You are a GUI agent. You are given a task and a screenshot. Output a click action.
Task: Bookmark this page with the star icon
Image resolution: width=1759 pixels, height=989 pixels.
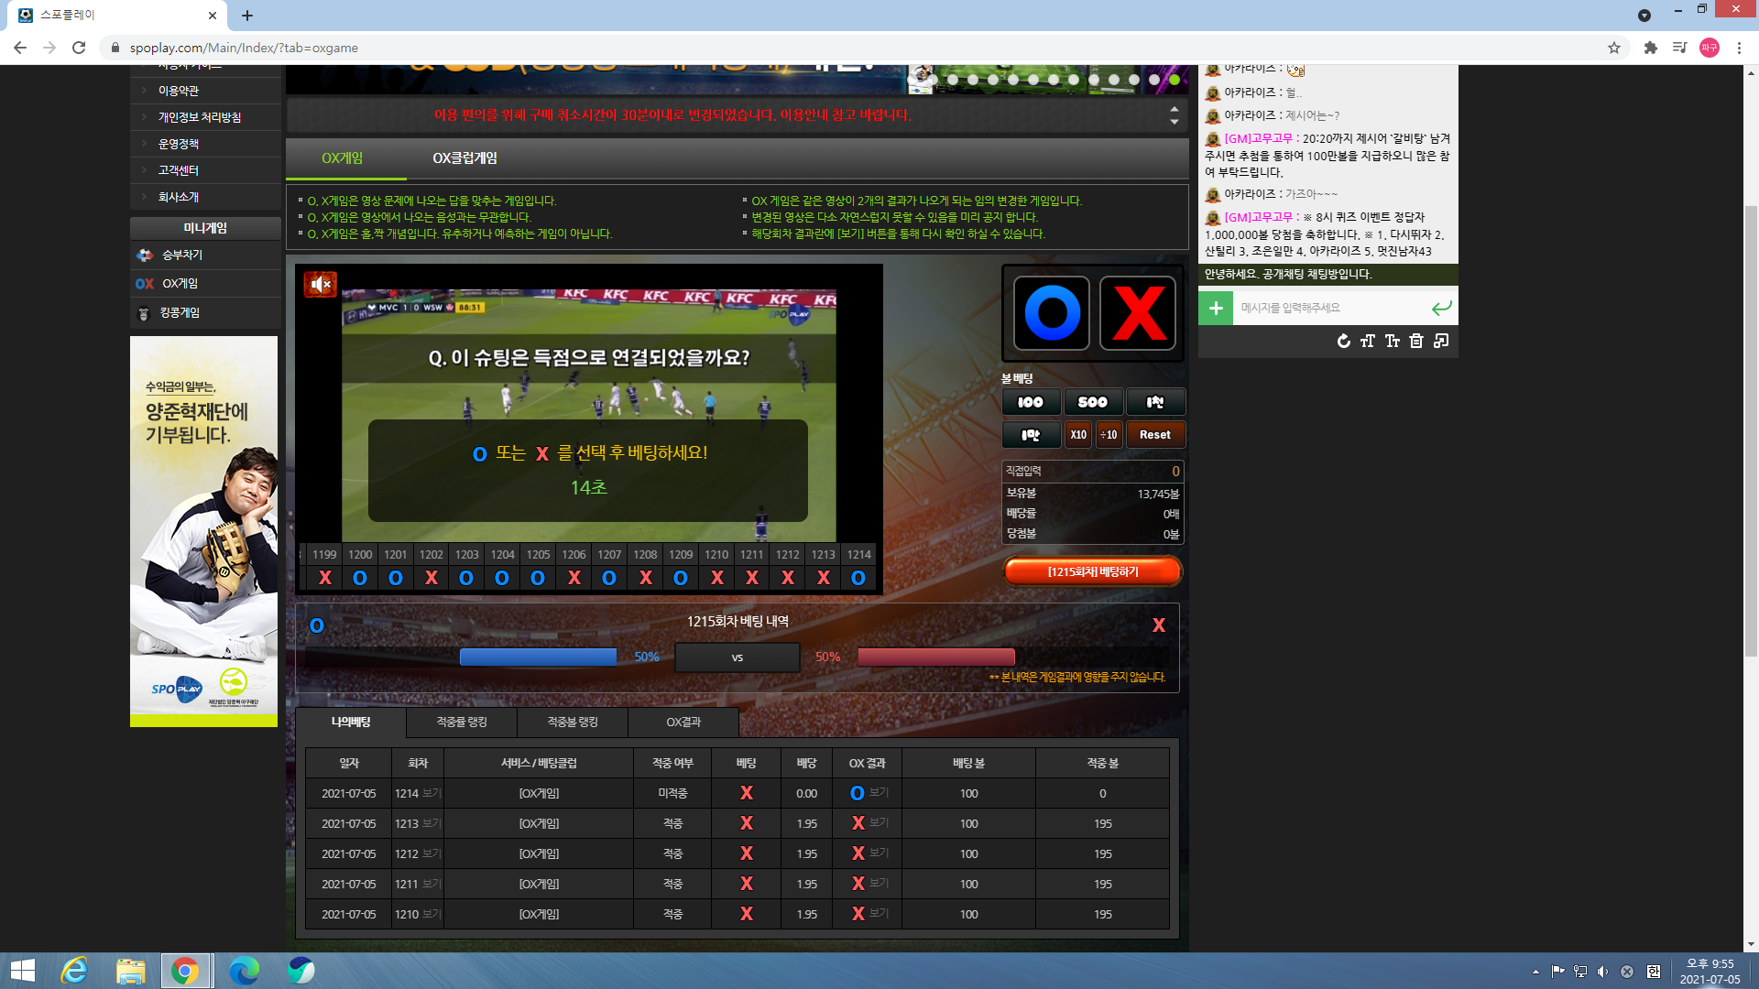click(1614, 48)
